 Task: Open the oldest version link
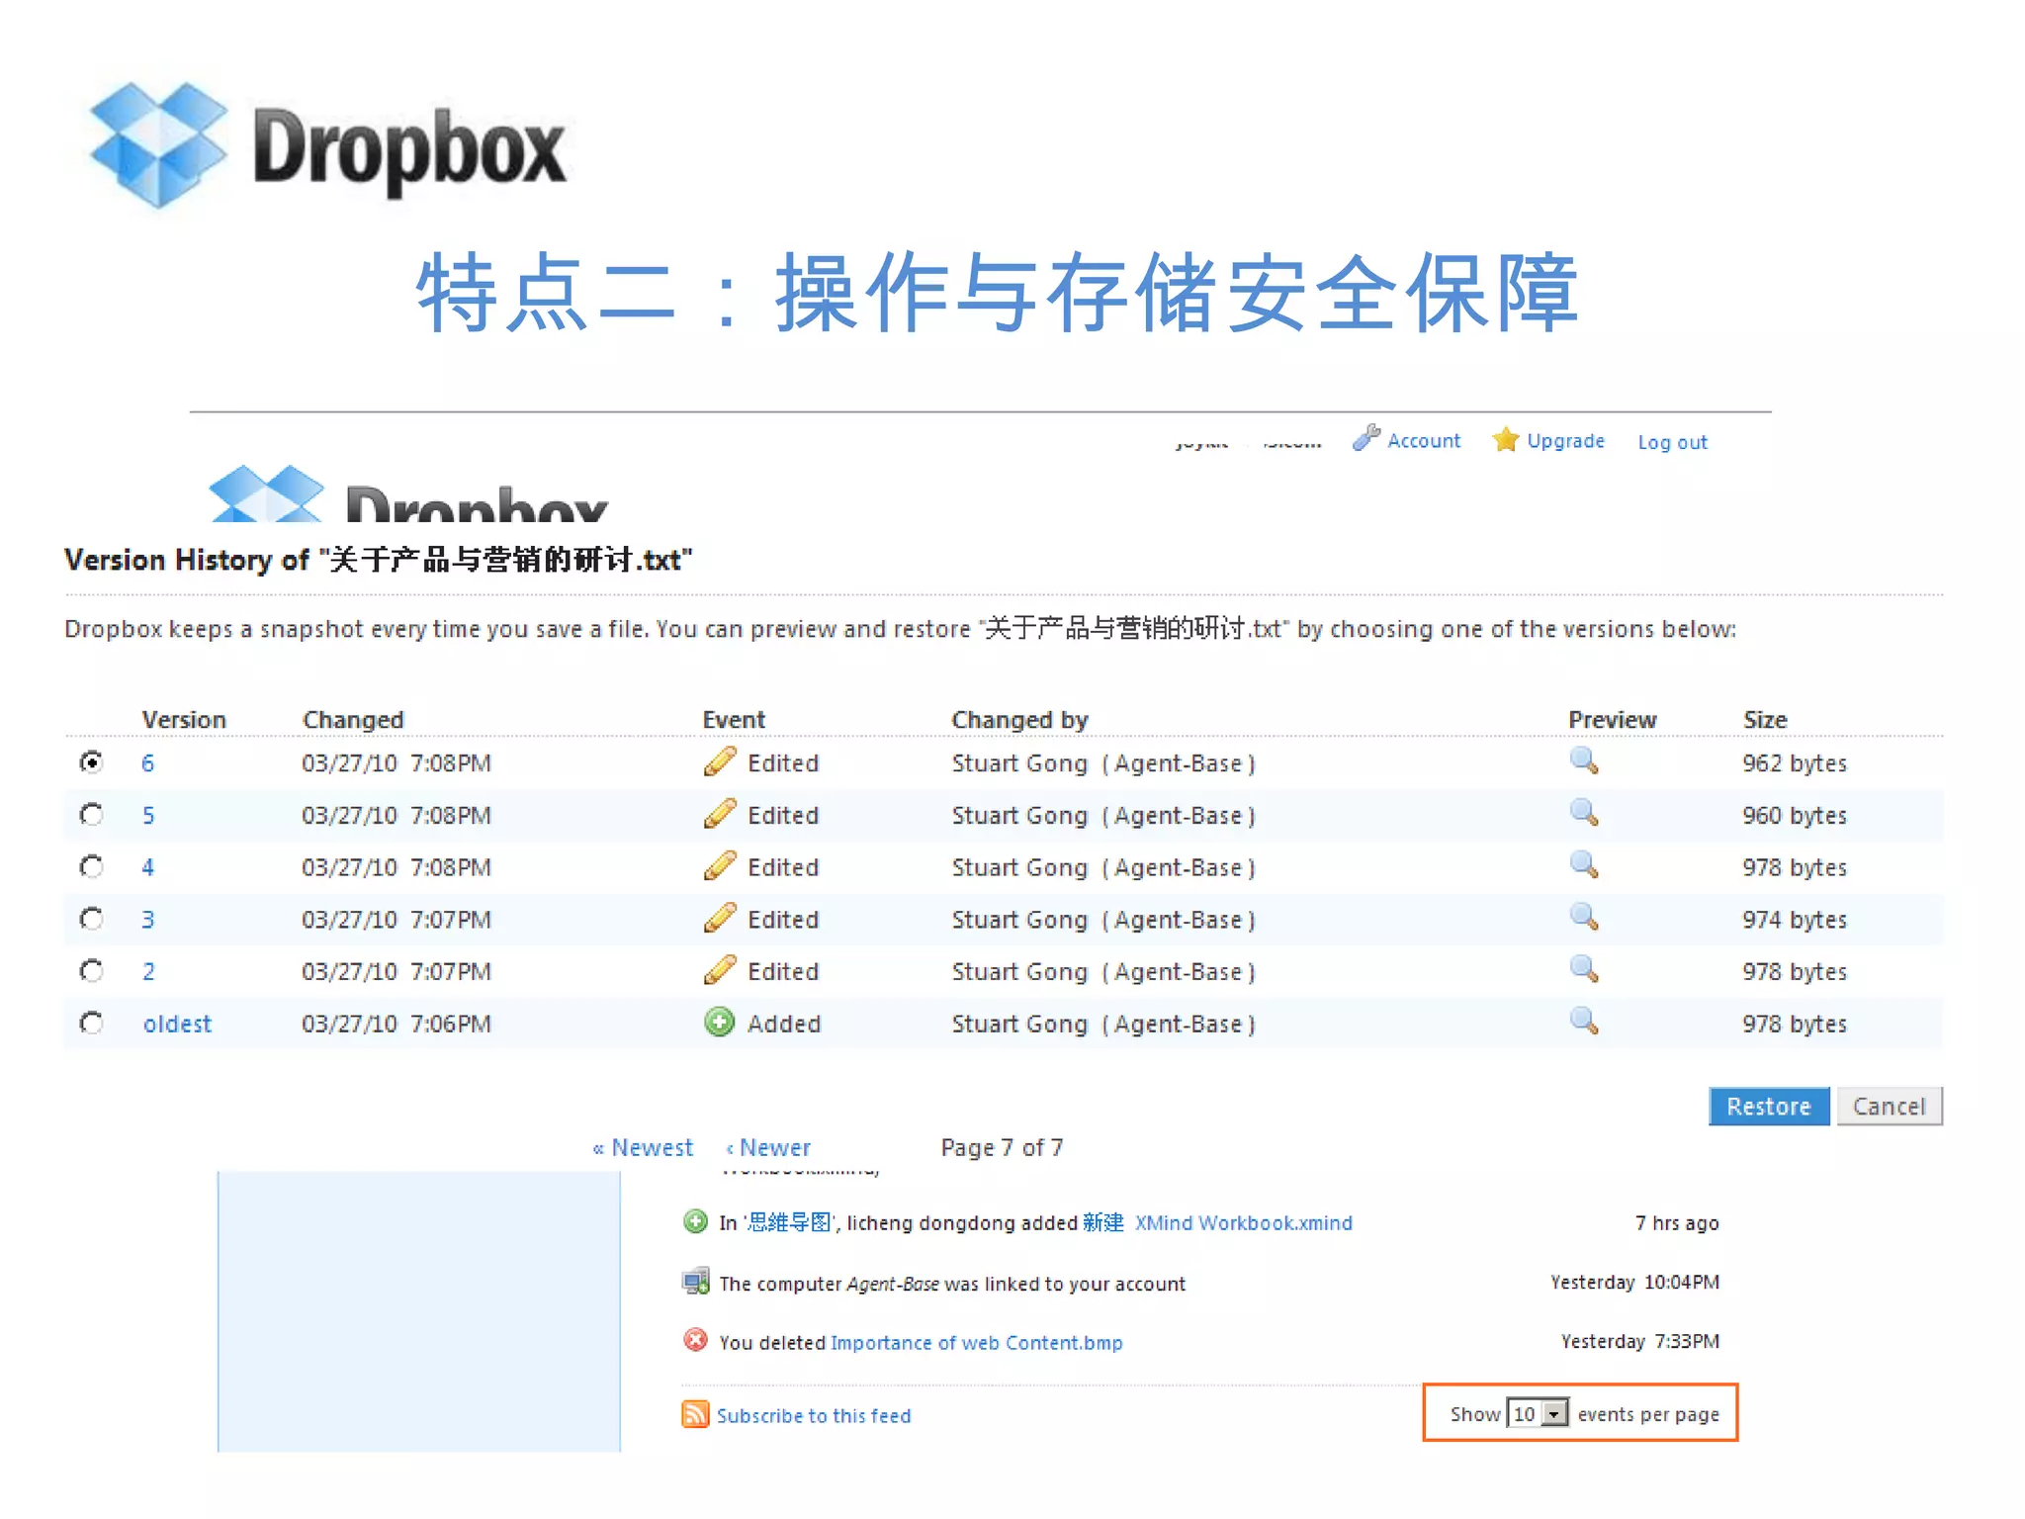coord(177,1024)
